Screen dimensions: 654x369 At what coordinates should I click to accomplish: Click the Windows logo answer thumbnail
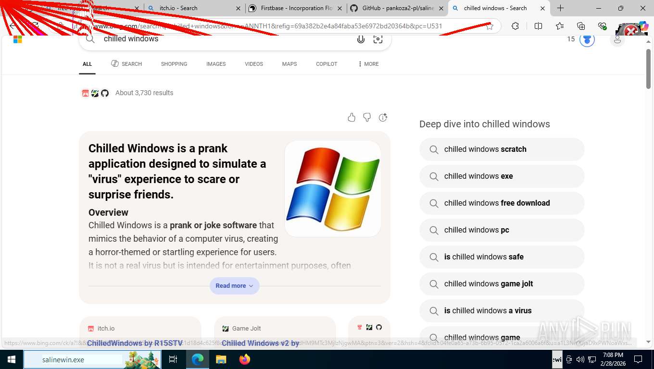tap(333, 189)
